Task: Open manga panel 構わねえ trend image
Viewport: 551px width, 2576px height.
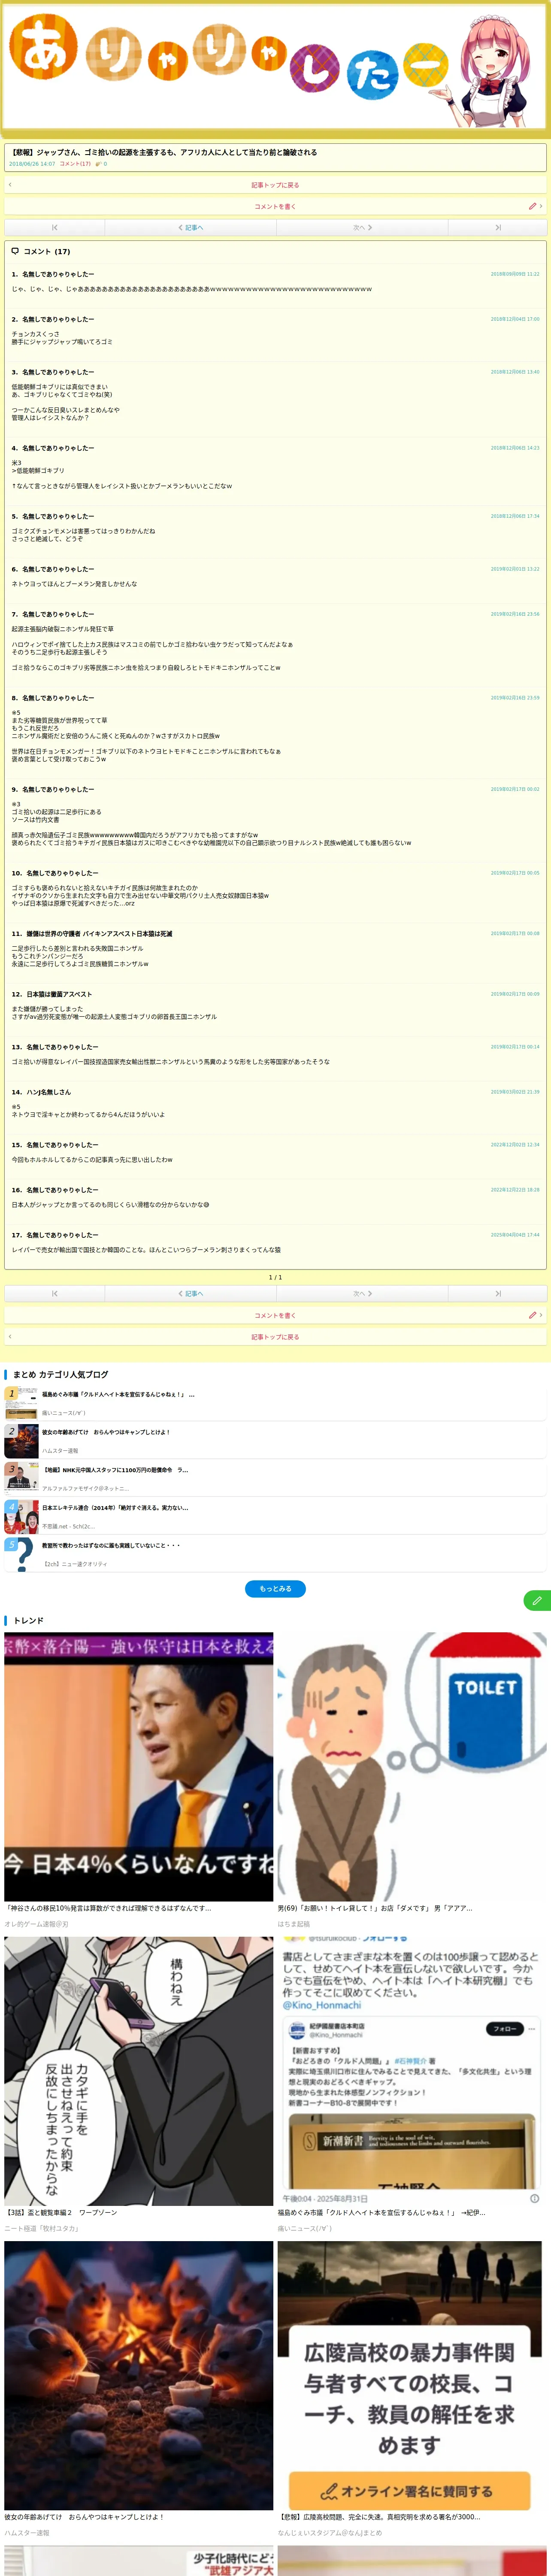Action: pos(139,2071)
